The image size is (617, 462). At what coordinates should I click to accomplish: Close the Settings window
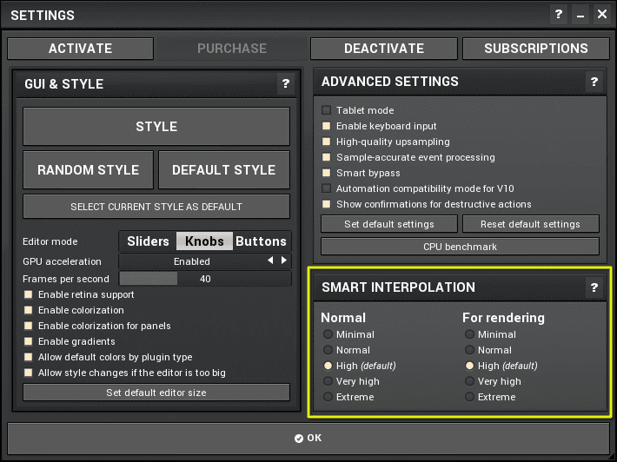(602, 15)
